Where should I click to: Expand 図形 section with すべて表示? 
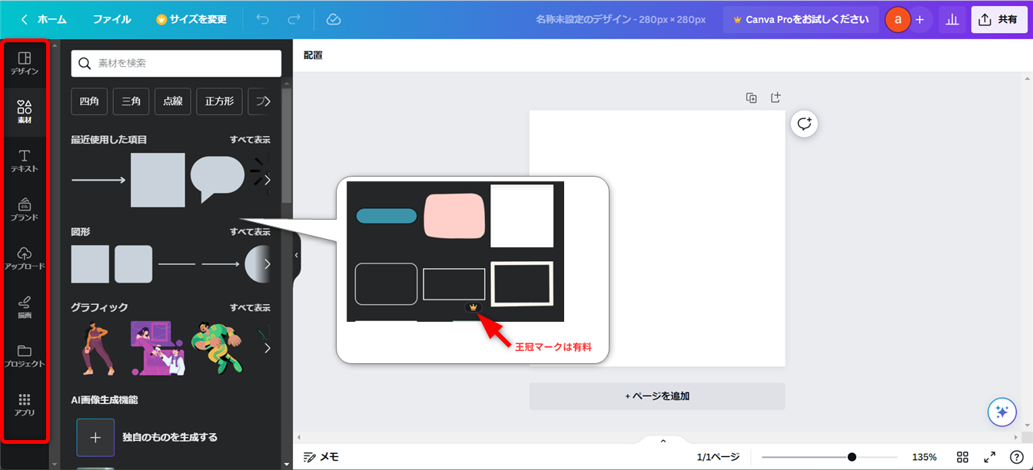250,232
